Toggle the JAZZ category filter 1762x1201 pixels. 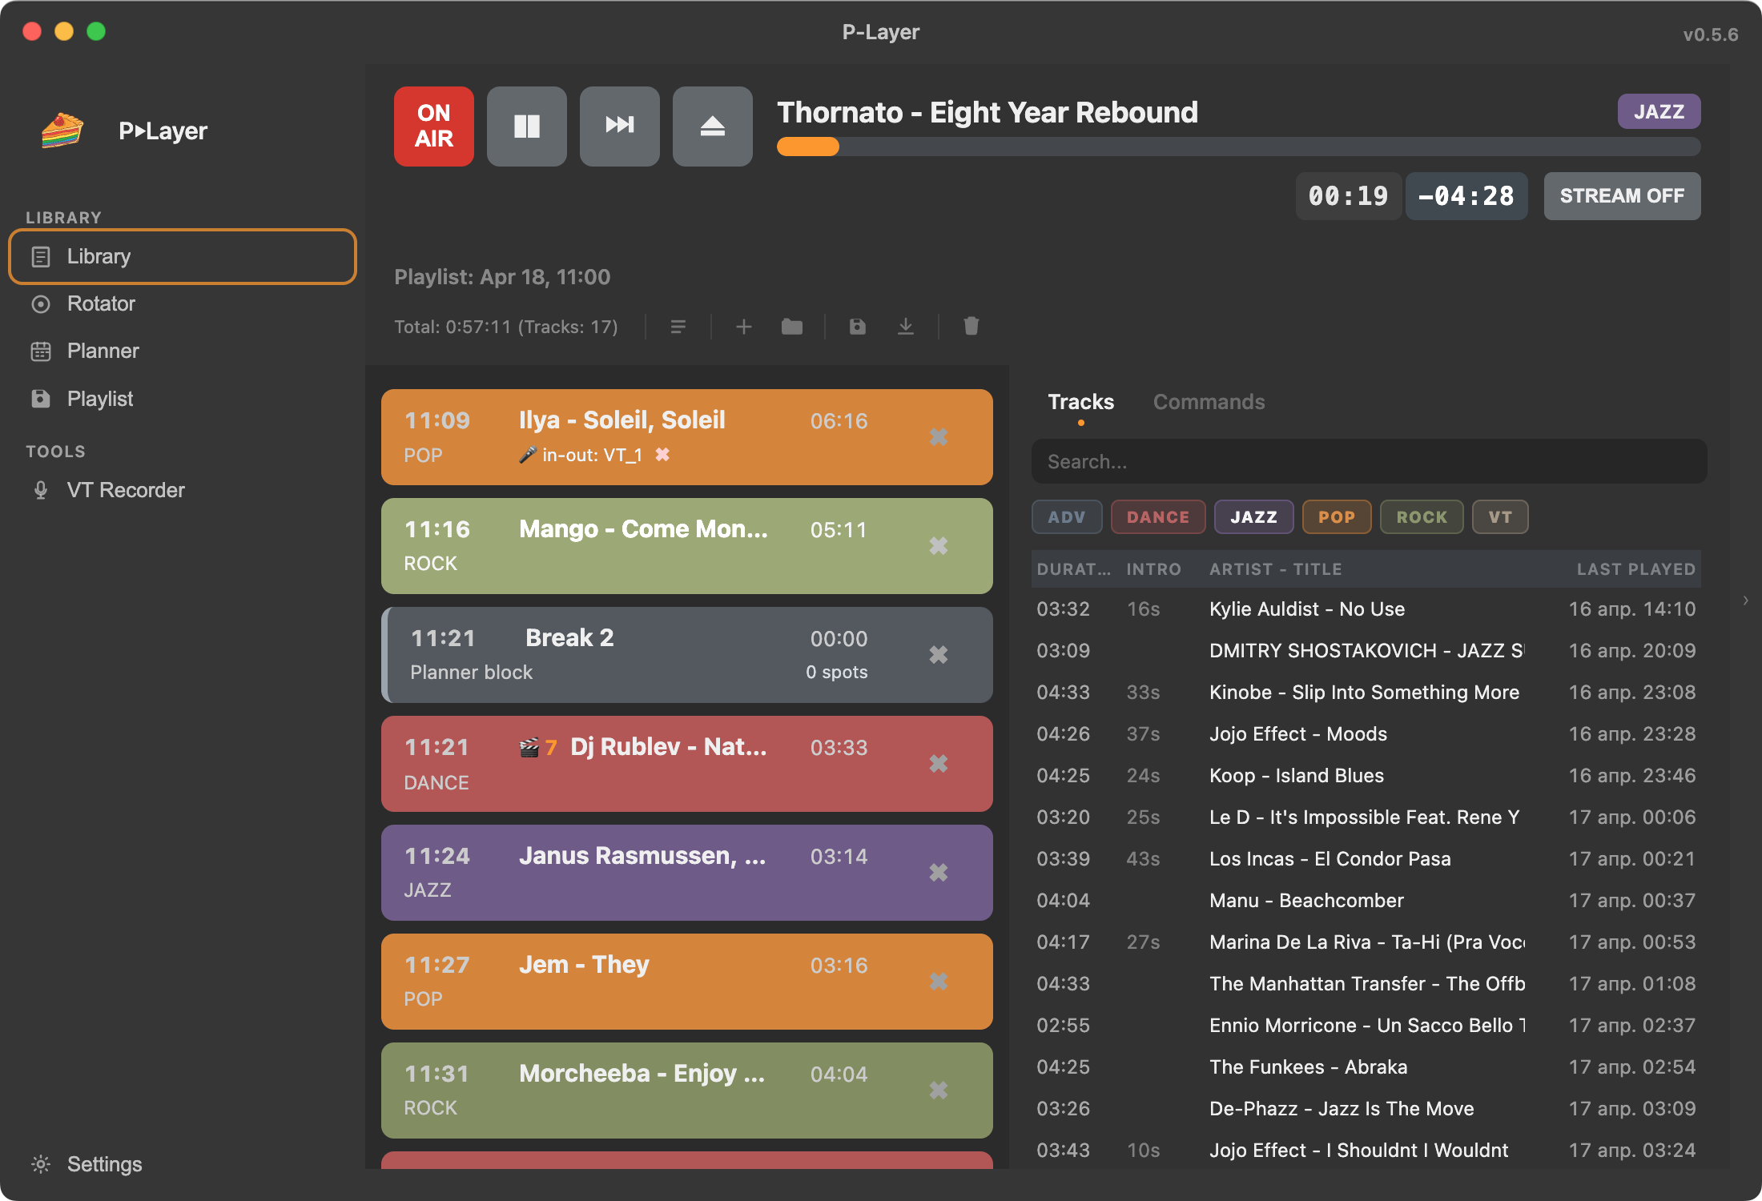[1253, 517]
